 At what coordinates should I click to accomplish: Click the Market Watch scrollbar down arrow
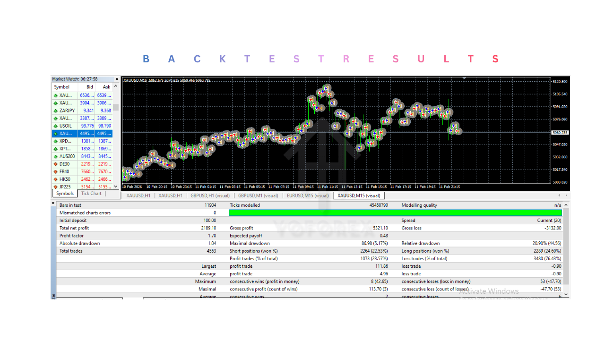[x=116, y=187]
